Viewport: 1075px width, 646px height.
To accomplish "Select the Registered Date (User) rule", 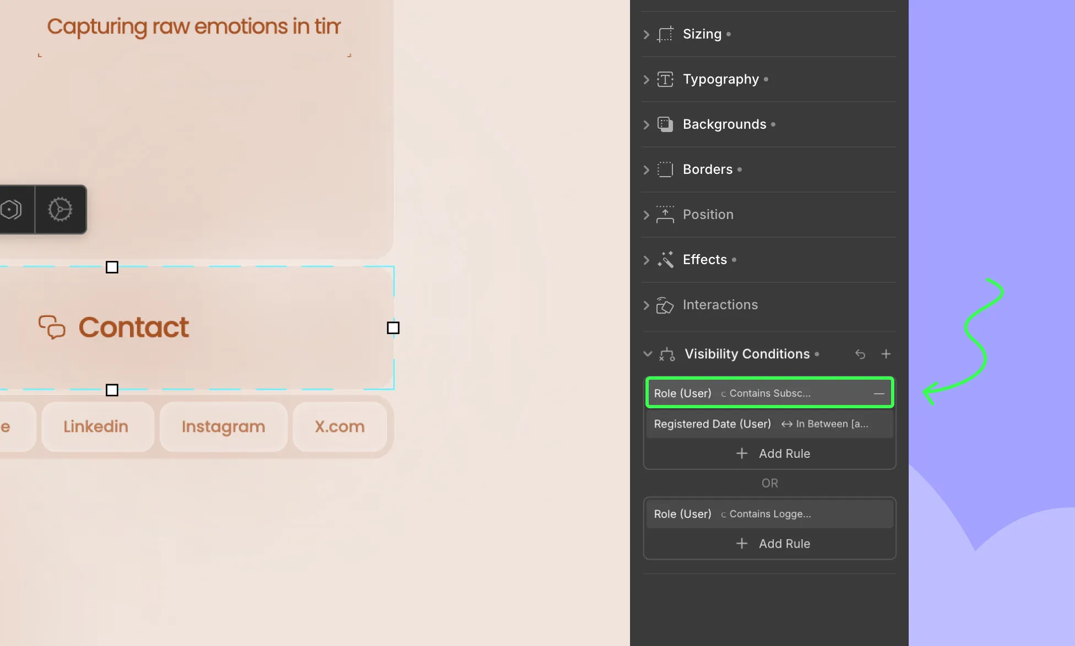I will [769, 424].
